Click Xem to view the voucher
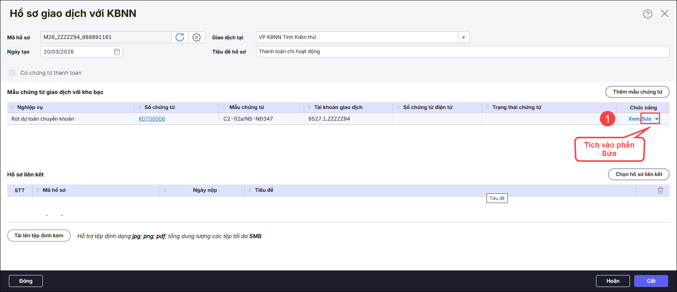 pos(633,119)
